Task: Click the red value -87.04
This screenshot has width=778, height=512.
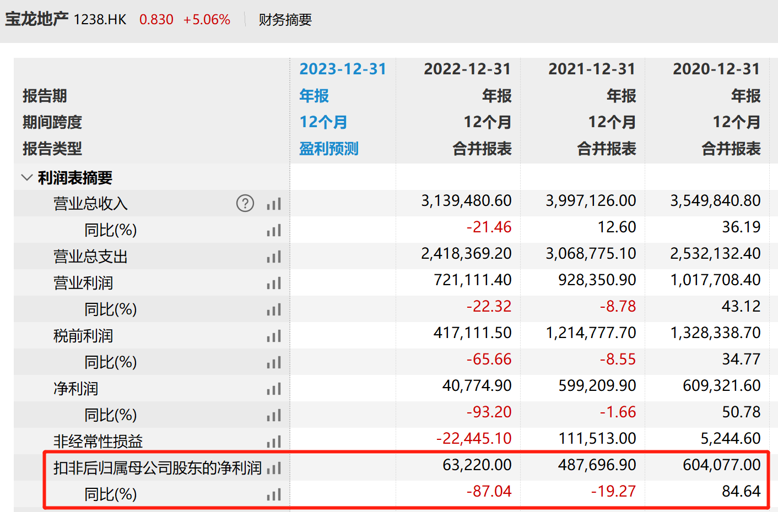Action: [489, 491]
